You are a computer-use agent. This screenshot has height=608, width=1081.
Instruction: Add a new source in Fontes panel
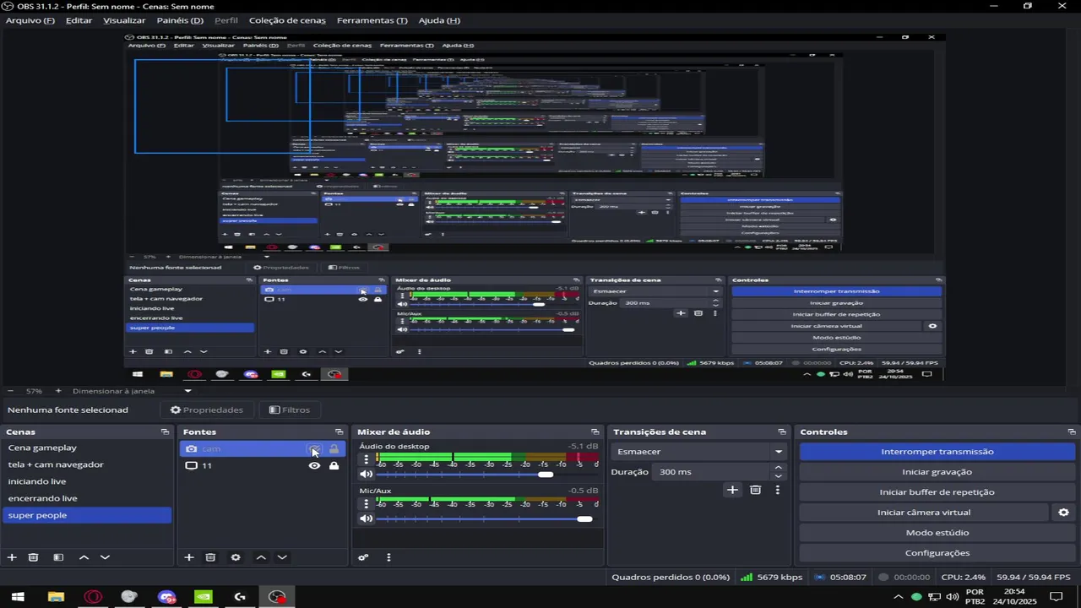(x=189, y=557)
